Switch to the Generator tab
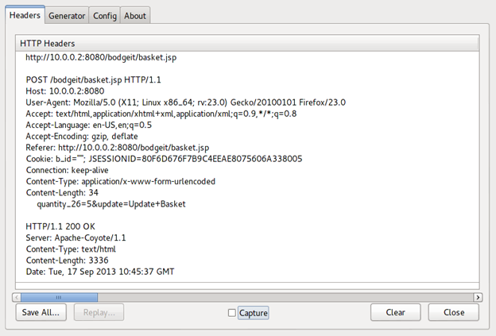This screenshot has height=336, width=496. tap(66, 15)
